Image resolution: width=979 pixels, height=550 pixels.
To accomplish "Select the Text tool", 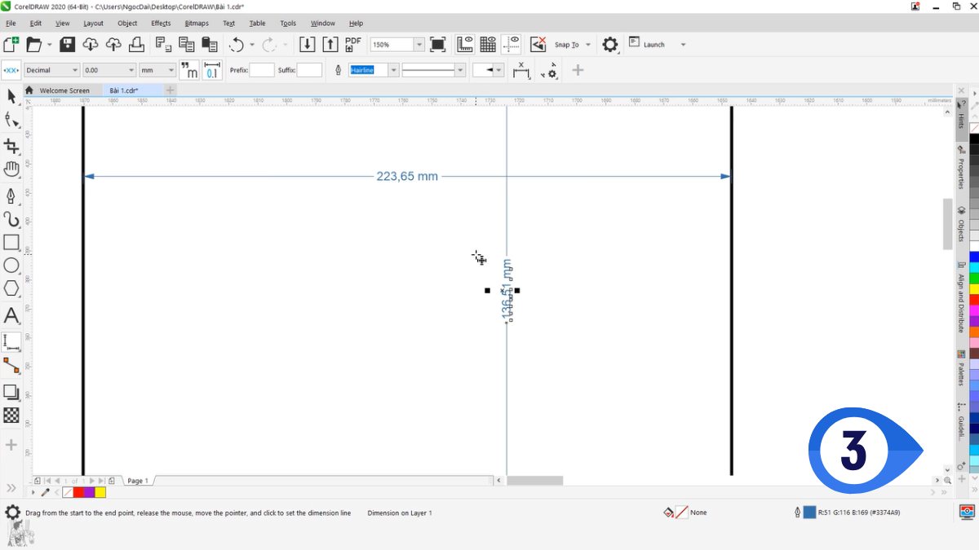I will pos(11,315).
